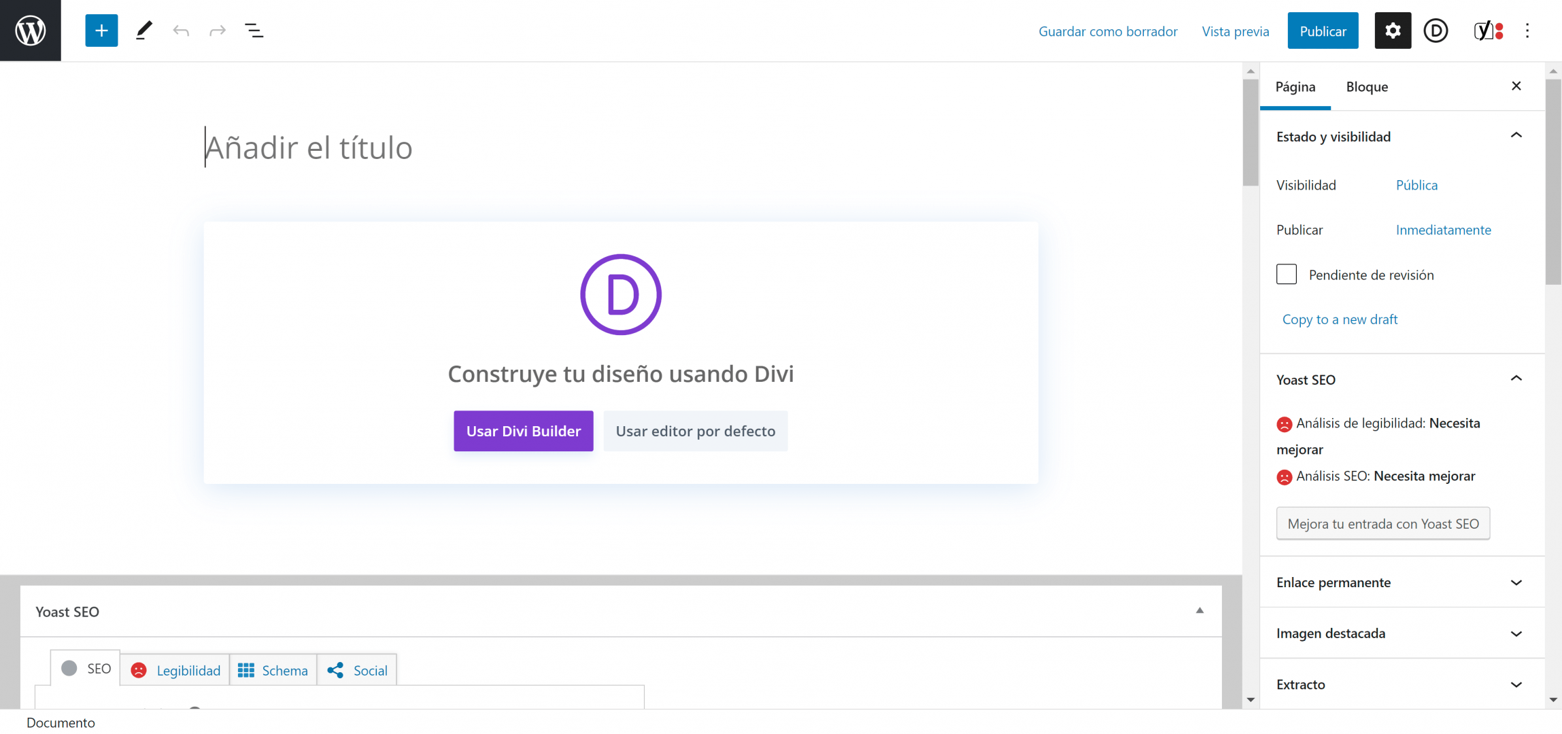Click the sidebar vertical scrollbar thumb
The width and height of the screenshot is (1562, 734).
click(x=1552, y=181)
